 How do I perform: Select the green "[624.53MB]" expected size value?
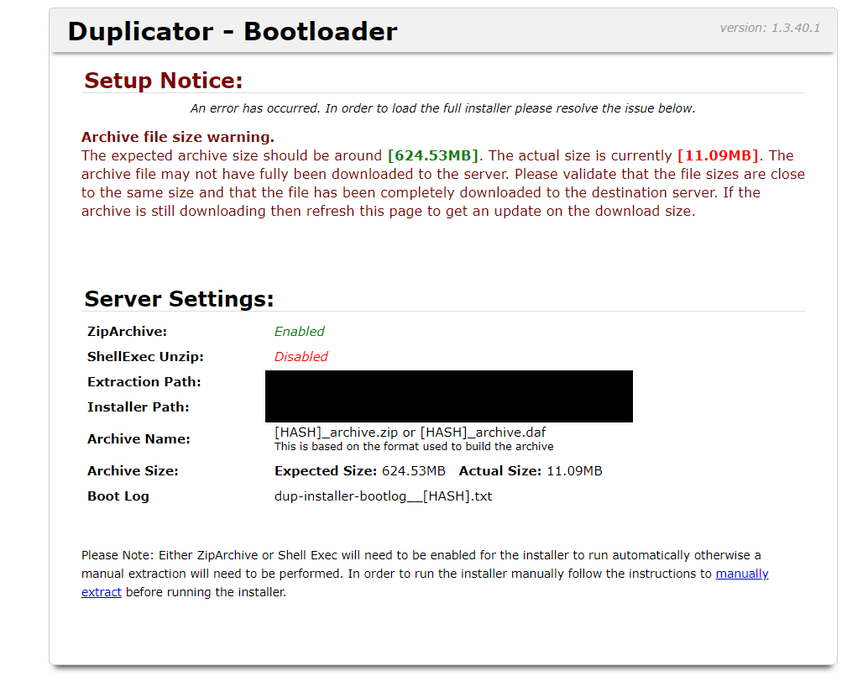point(433,155)
